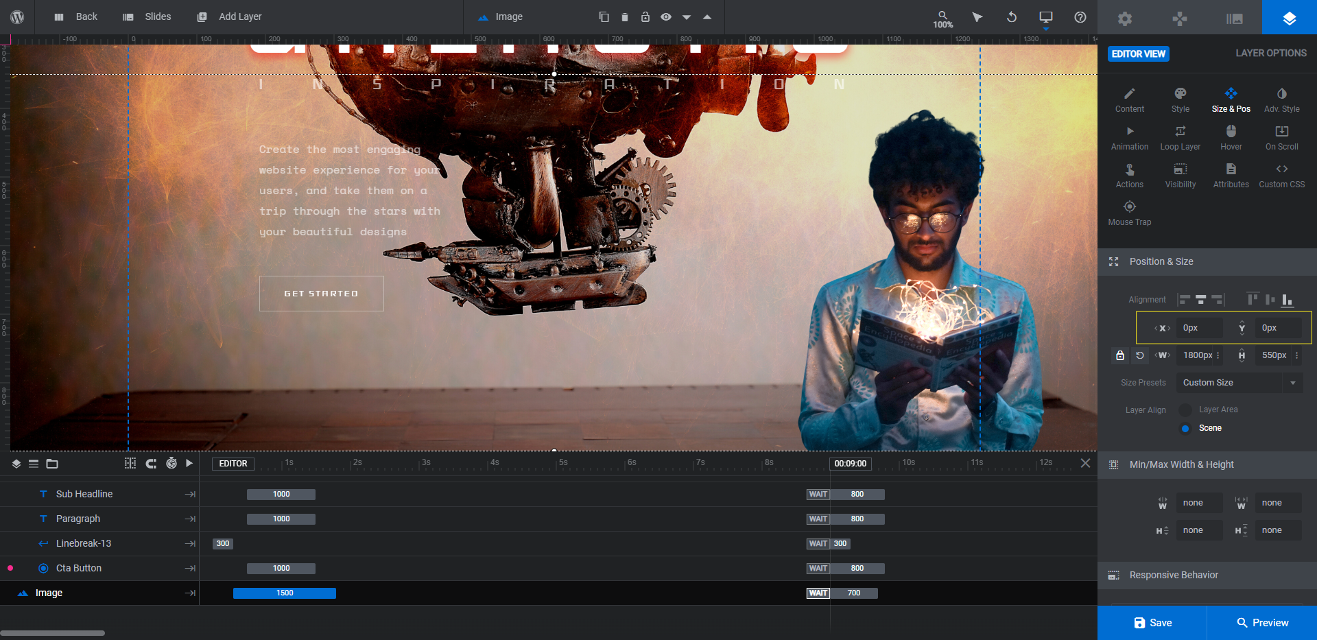Toggle the aspect ratio lock
This screenshot has height=640, width=1317.
(1120, 355)
